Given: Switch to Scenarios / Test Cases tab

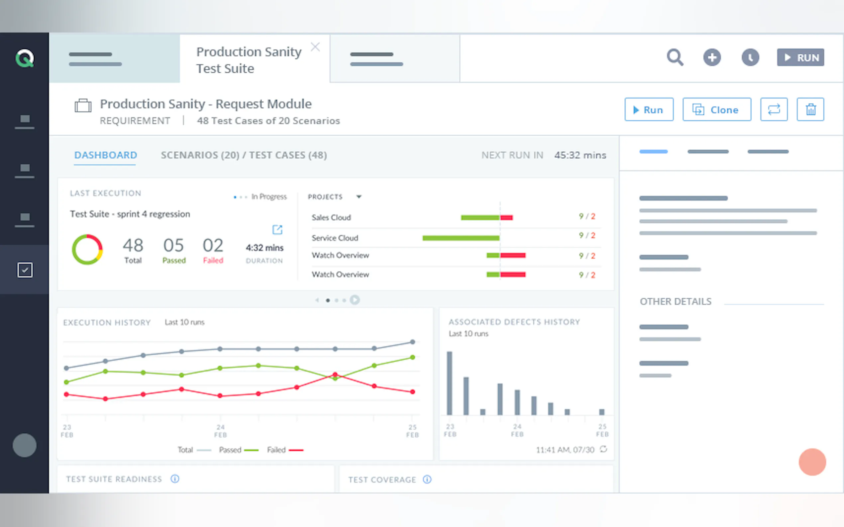Looking at the screenshot, I should coord(244,155).
